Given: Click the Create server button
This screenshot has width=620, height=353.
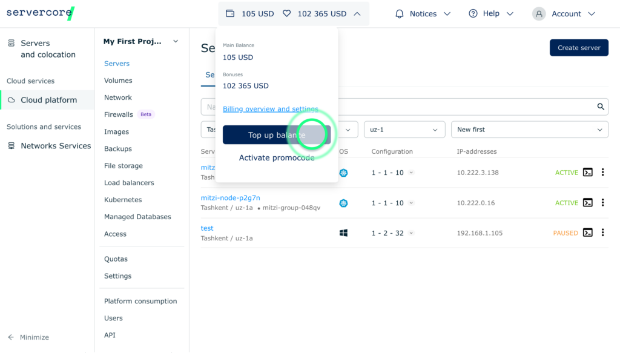Looking at the screenshot, I should [x=578, y=47].
